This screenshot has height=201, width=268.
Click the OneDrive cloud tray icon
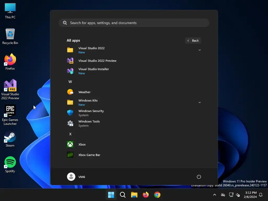[223, 195]
